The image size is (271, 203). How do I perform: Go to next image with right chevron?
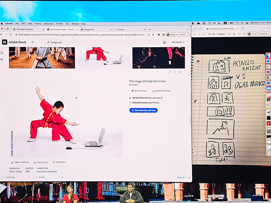(x=175, y=72)
